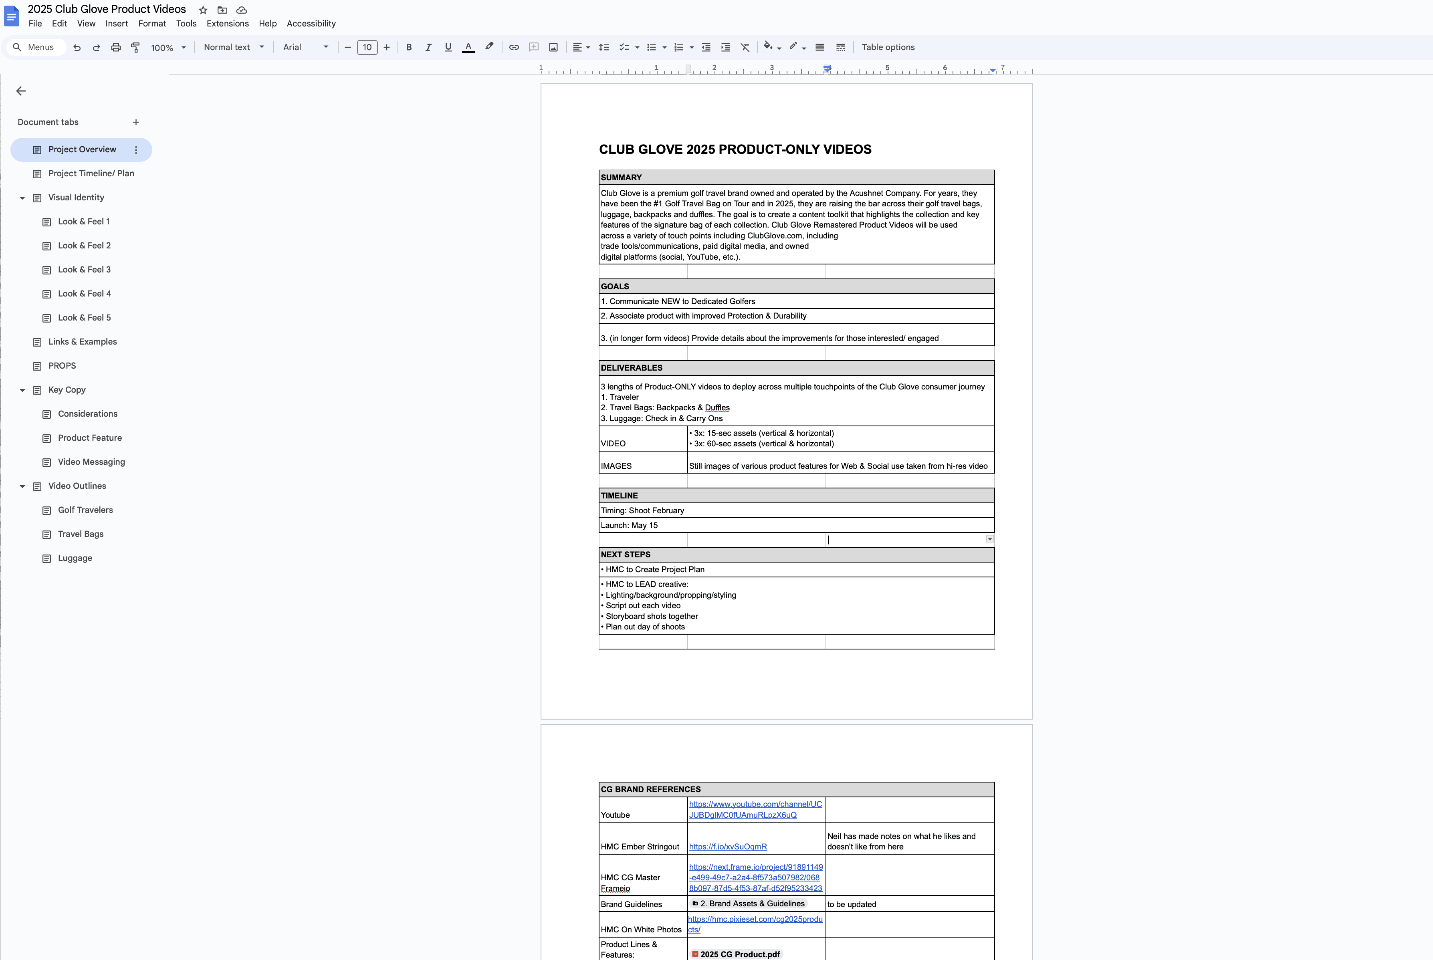
Task: Open the text color picker
Action: click(468, 47)
